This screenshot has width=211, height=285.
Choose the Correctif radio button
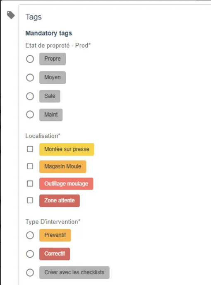[30, 254]
